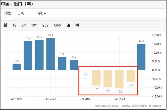This screenshot has height=111, width=167.
Task: Switch to the 25Y time range
Action: pyautogui.click(x=45, y=25)
